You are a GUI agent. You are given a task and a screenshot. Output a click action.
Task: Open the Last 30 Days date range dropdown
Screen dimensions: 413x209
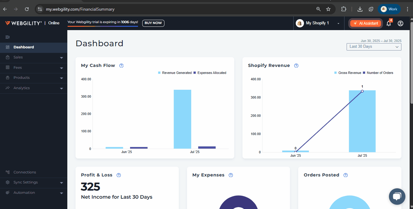[374, 47]
